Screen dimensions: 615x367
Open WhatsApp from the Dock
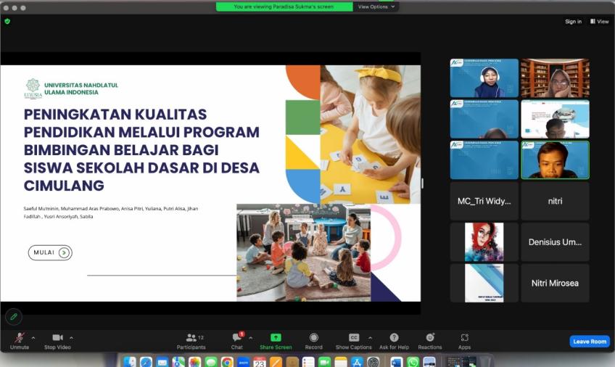click(413, 362)
